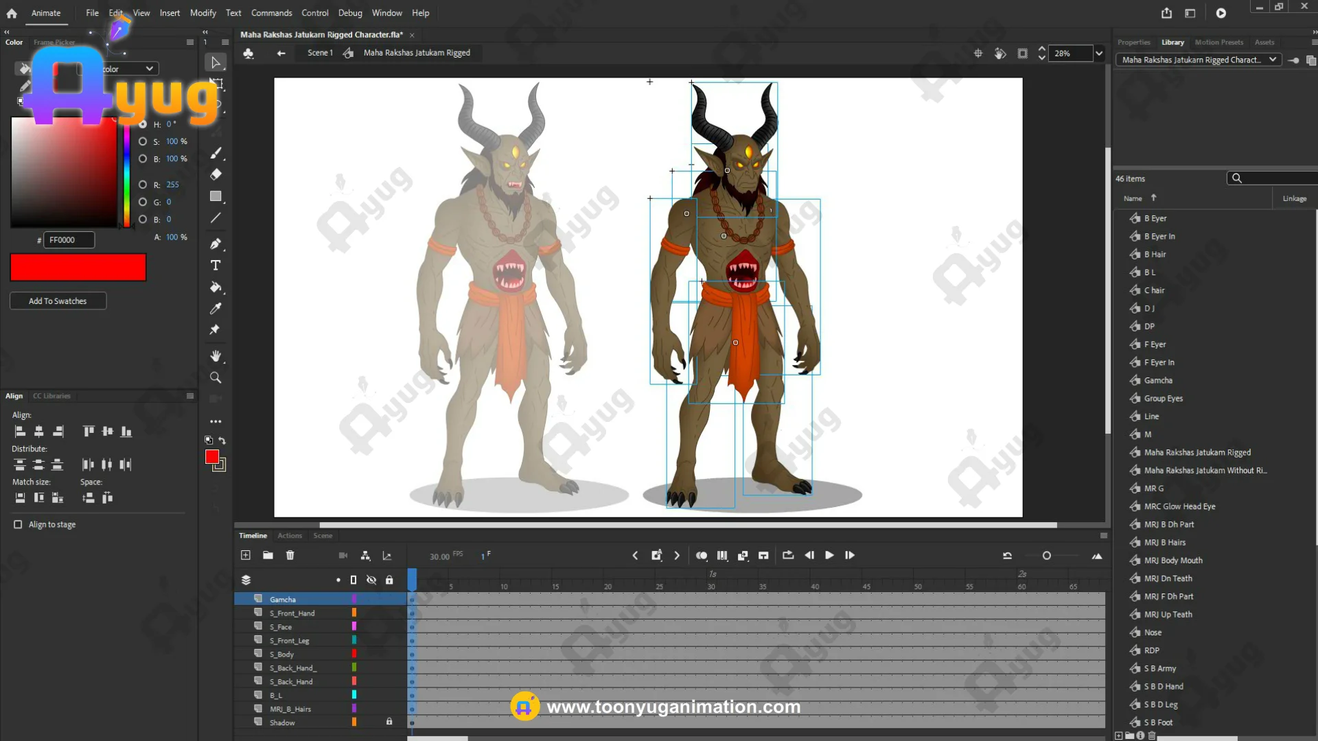Click Add To Swatches button

pyautogui.click(x=58, y=301)
